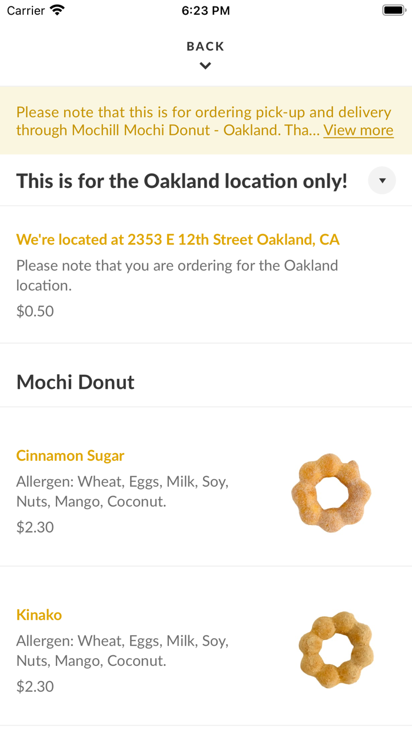Tap the Mochi Donut section header
The width and height of the screenshot is (412, 733).
(75, 382)
